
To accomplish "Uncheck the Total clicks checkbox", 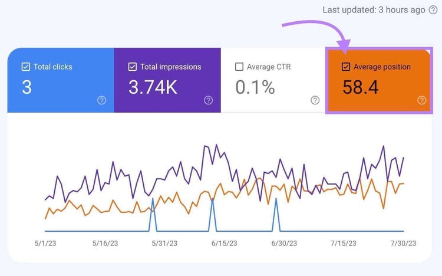I will pos(26,67).
